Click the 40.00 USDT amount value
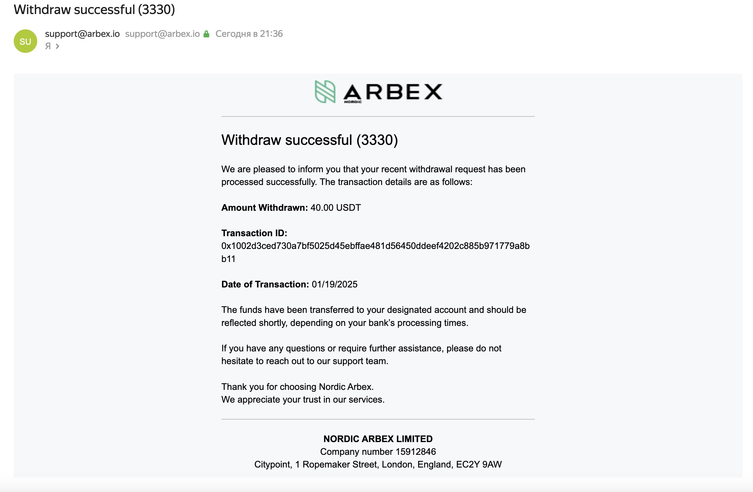The width and height of the screenshot is (753, 492). coord(336,208)
